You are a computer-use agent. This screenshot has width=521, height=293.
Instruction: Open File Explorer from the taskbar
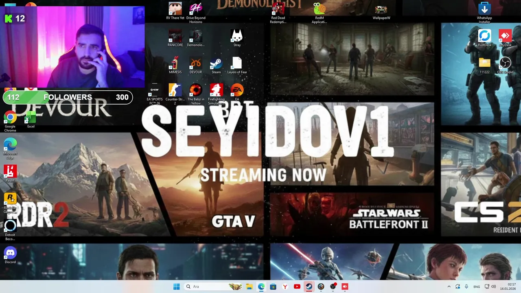click(249, 286)
